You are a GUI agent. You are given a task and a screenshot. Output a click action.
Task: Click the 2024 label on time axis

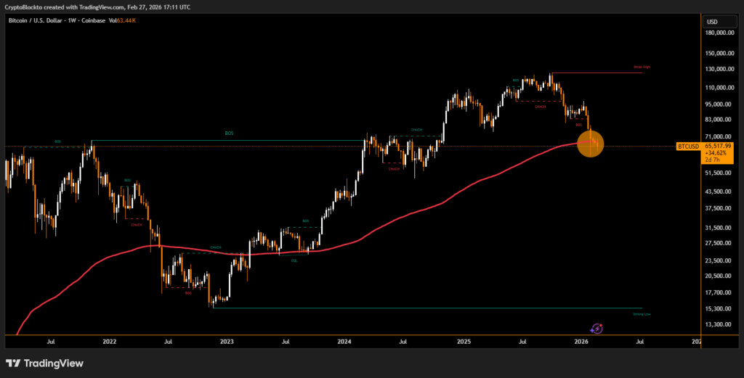click(x=345, y=340)
